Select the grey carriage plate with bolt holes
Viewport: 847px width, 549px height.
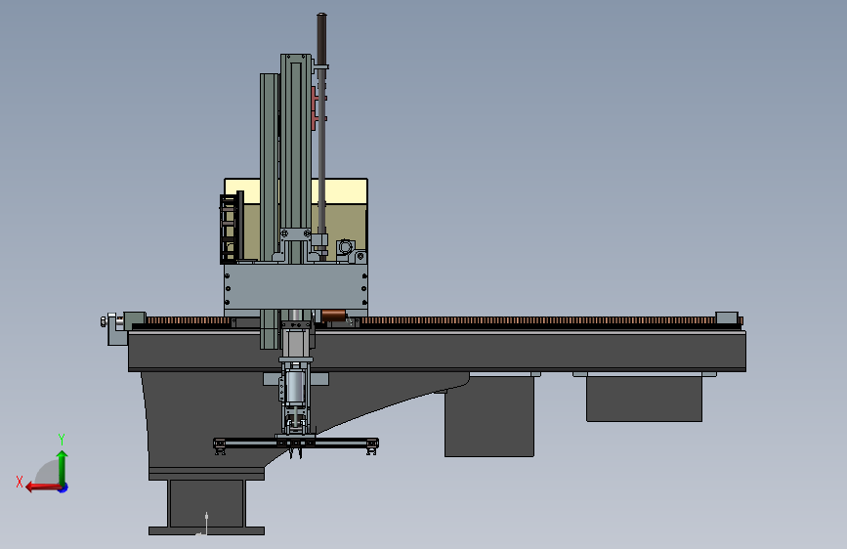click(x=296, y=286)
